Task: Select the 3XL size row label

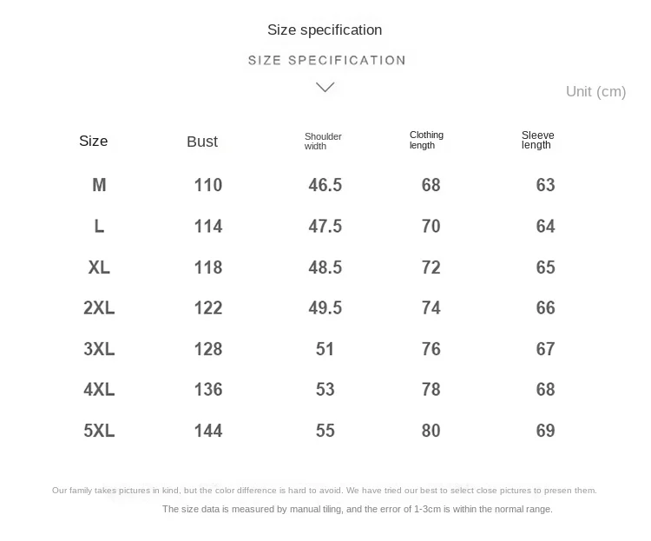Action: tap(99, 349)
